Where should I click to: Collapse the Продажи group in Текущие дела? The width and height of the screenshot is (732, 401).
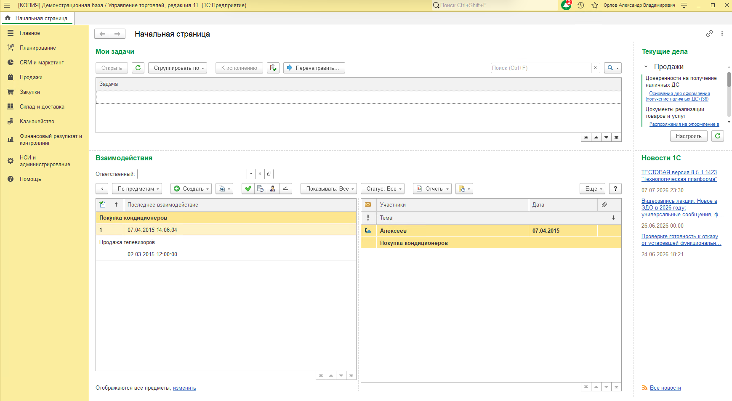[x=646, y=66]
